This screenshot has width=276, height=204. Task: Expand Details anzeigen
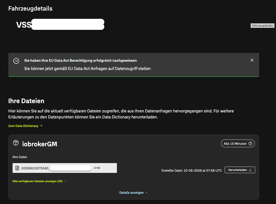[x=133, y=192]
